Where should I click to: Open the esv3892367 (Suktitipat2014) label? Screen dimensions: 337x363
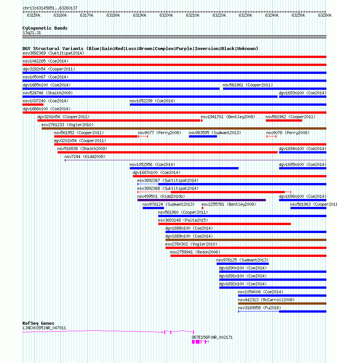click(168, 181)
